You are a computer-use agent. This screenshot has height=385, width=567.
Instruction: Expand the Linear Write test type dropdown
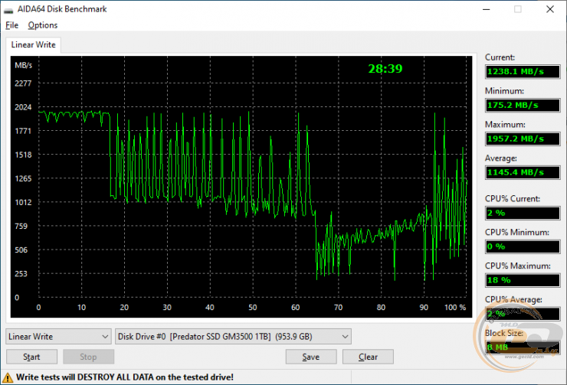tap(58, 337)
